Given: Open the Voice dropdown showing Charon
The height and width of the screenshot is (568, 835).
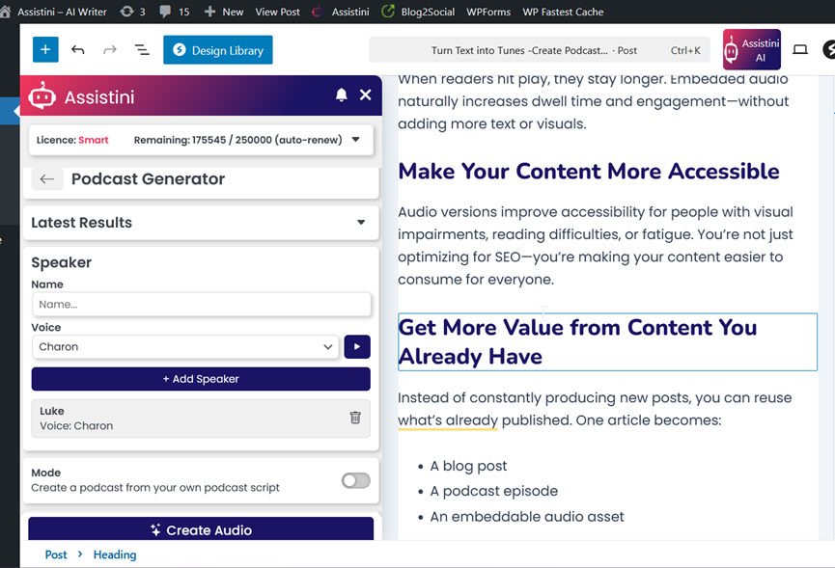Looking at the screenshot, I should click(x=185, y=346).
